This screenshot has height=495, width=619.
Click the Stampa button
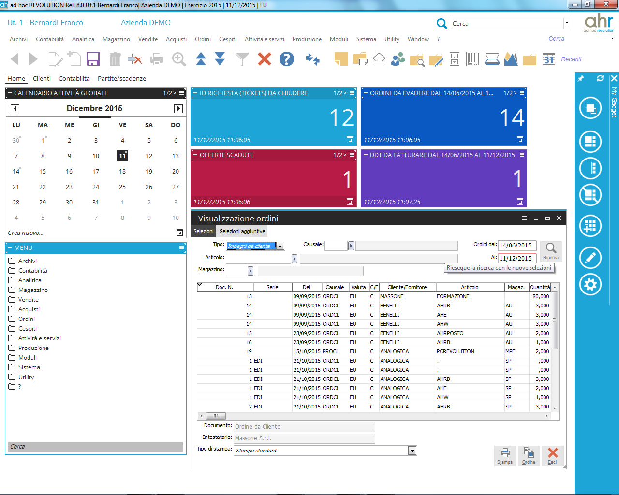click(505, 454)
